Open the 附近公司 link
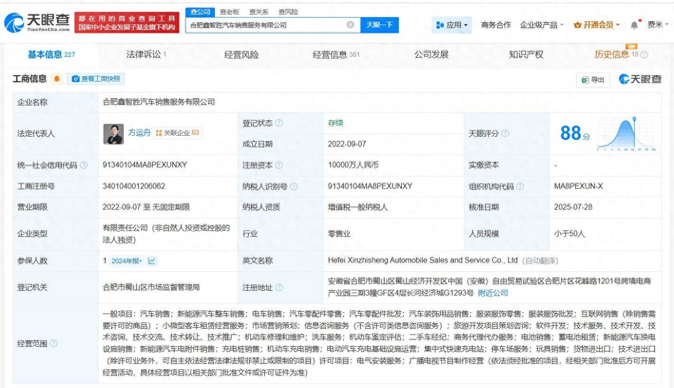The image size is (674, 388). point(493,293)
